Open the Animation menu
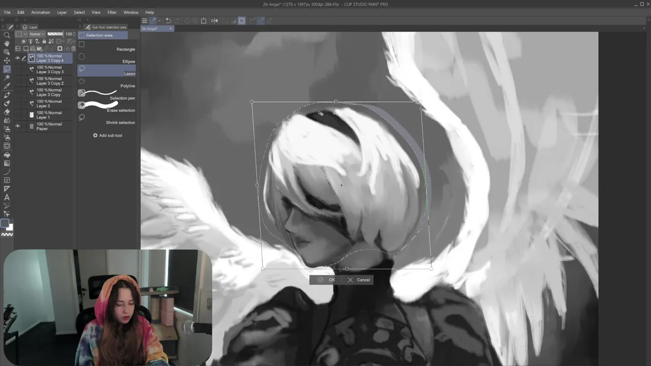 (41, 12)
